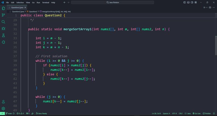The height and width of the screenshot is (116, 217).
Task: Open notifications bell in status bar
Action: [214, 114]
